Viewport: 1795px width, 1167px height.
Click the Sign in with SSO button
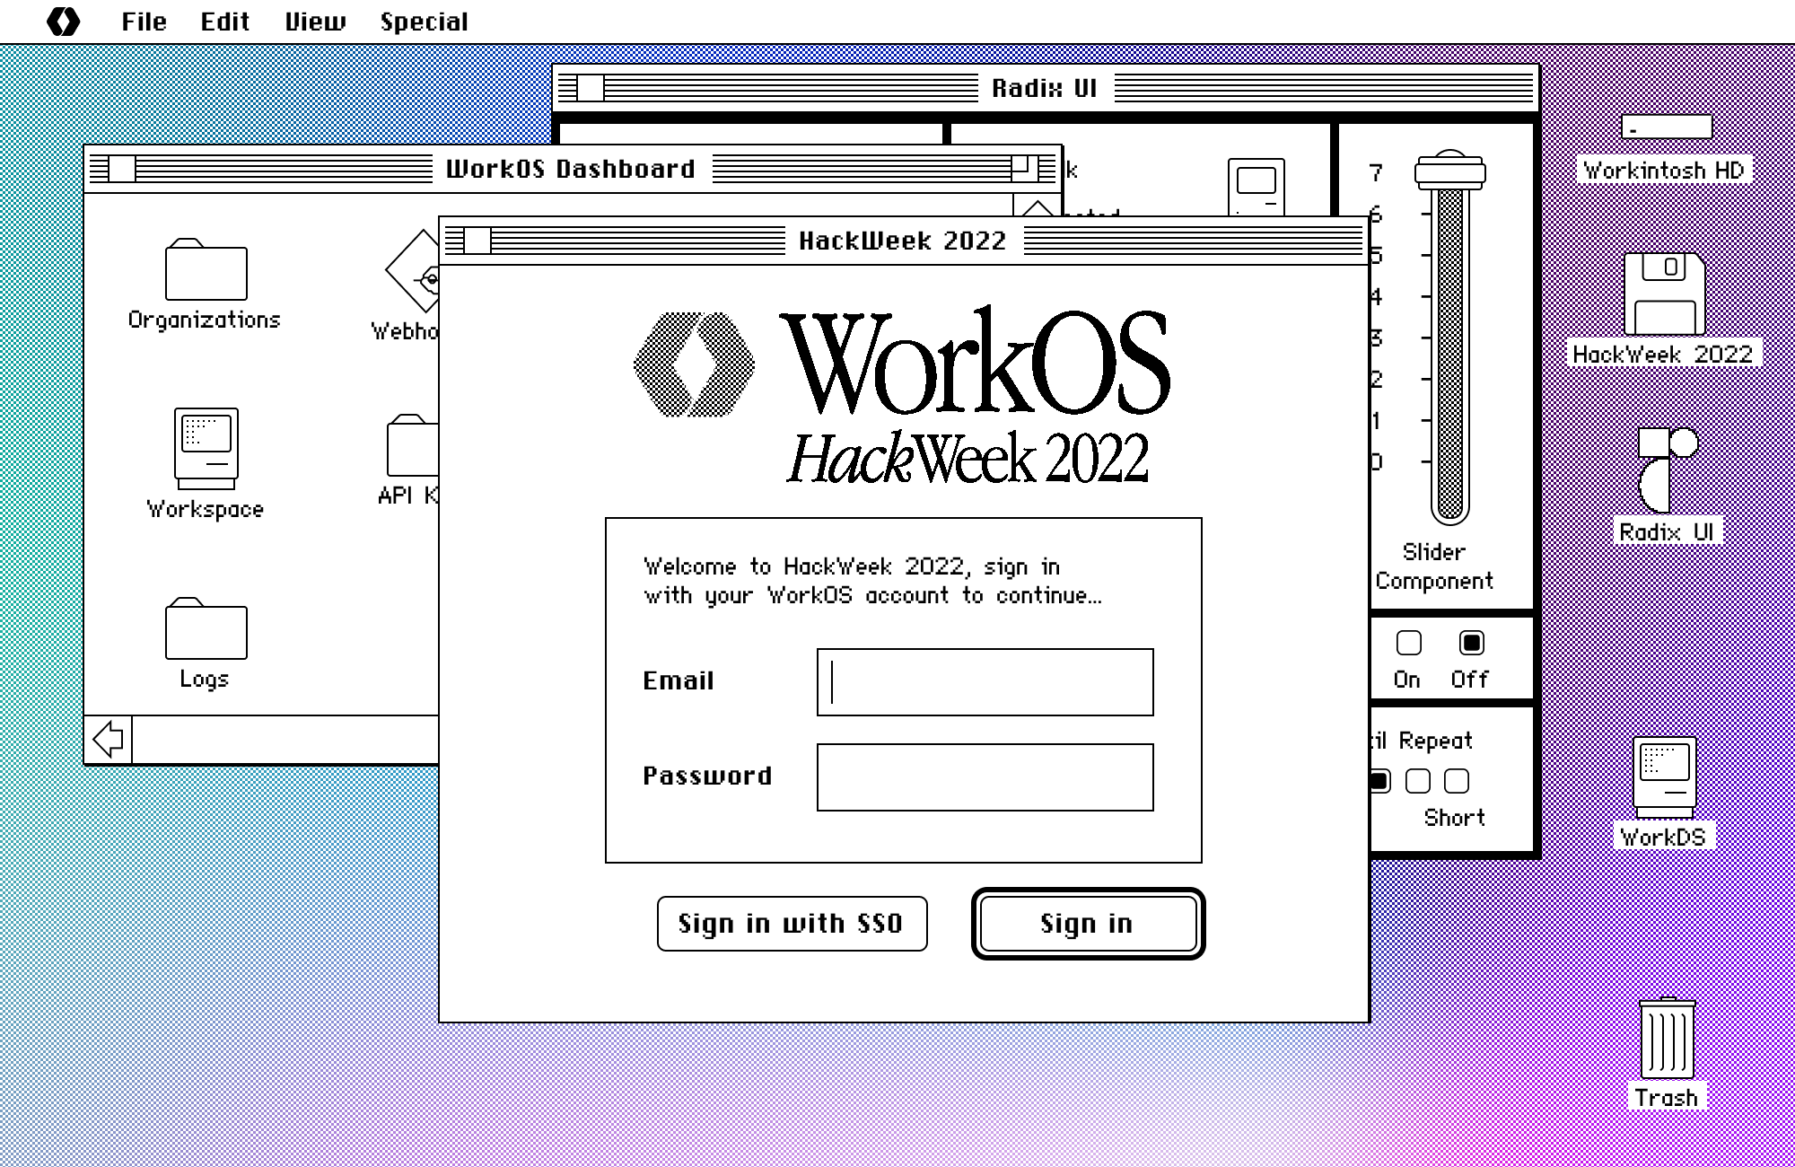coord(792,924)
